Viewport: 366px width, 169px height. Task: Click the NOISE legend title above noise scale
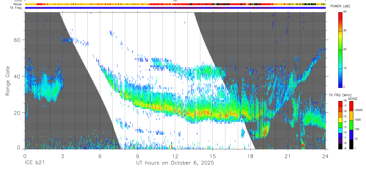coord(353,99)
